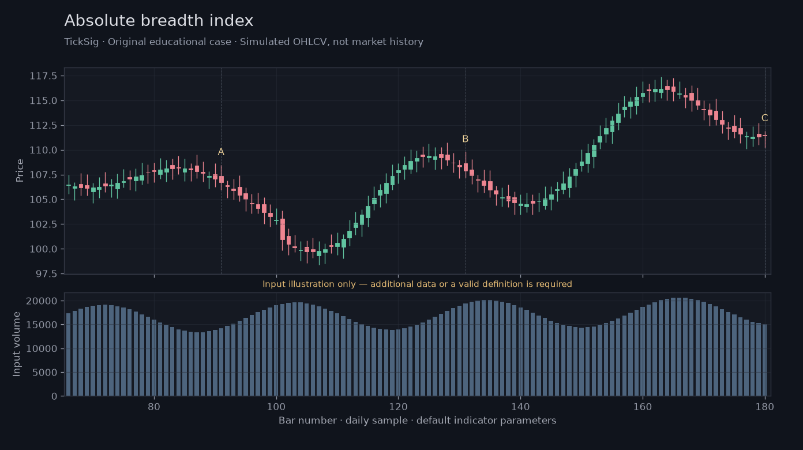Click the bar number 160 tick label
This screenshot has width=803, height=450.
(x=643, y=406)
